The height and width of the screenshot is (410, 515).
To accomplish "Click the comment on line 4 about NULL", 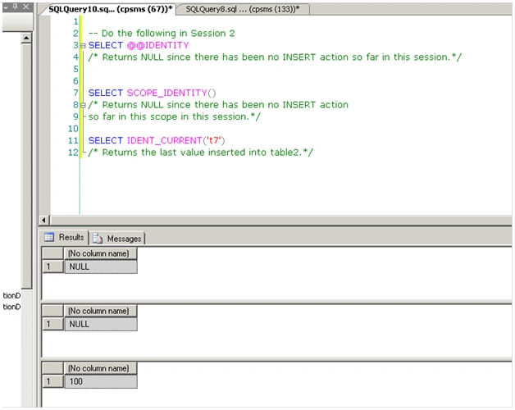I will [x=275, y=57].
